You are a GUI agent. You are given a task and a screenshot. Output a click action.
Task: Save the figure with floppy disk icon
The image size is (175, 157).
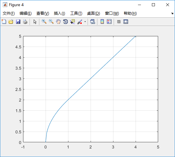18,22
